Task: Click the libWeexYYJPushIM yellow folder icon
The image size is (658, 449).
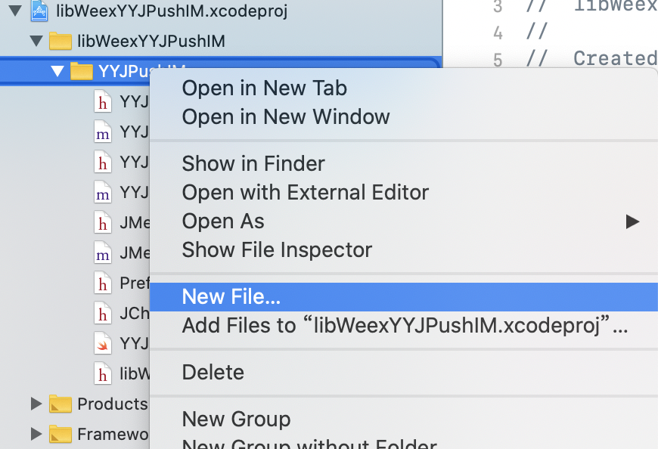Action: [x=60, y=41]
